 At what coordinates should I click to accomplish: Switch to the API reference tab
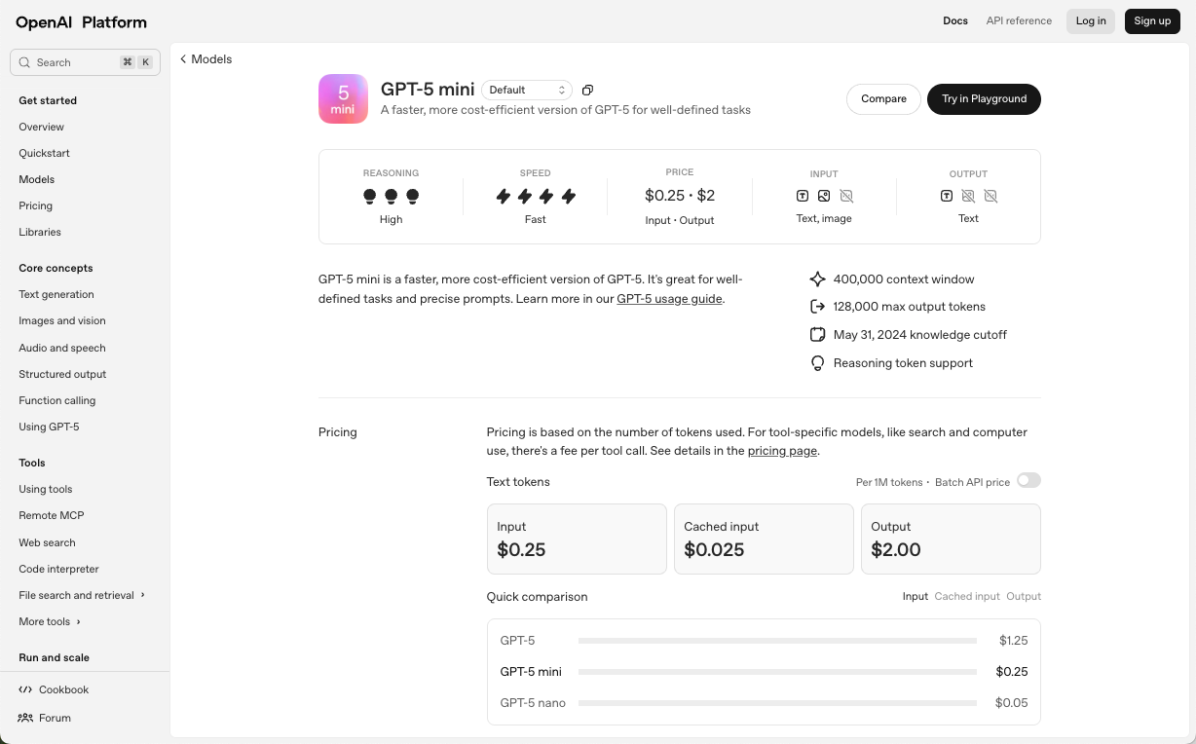[x=1019, y=20]
